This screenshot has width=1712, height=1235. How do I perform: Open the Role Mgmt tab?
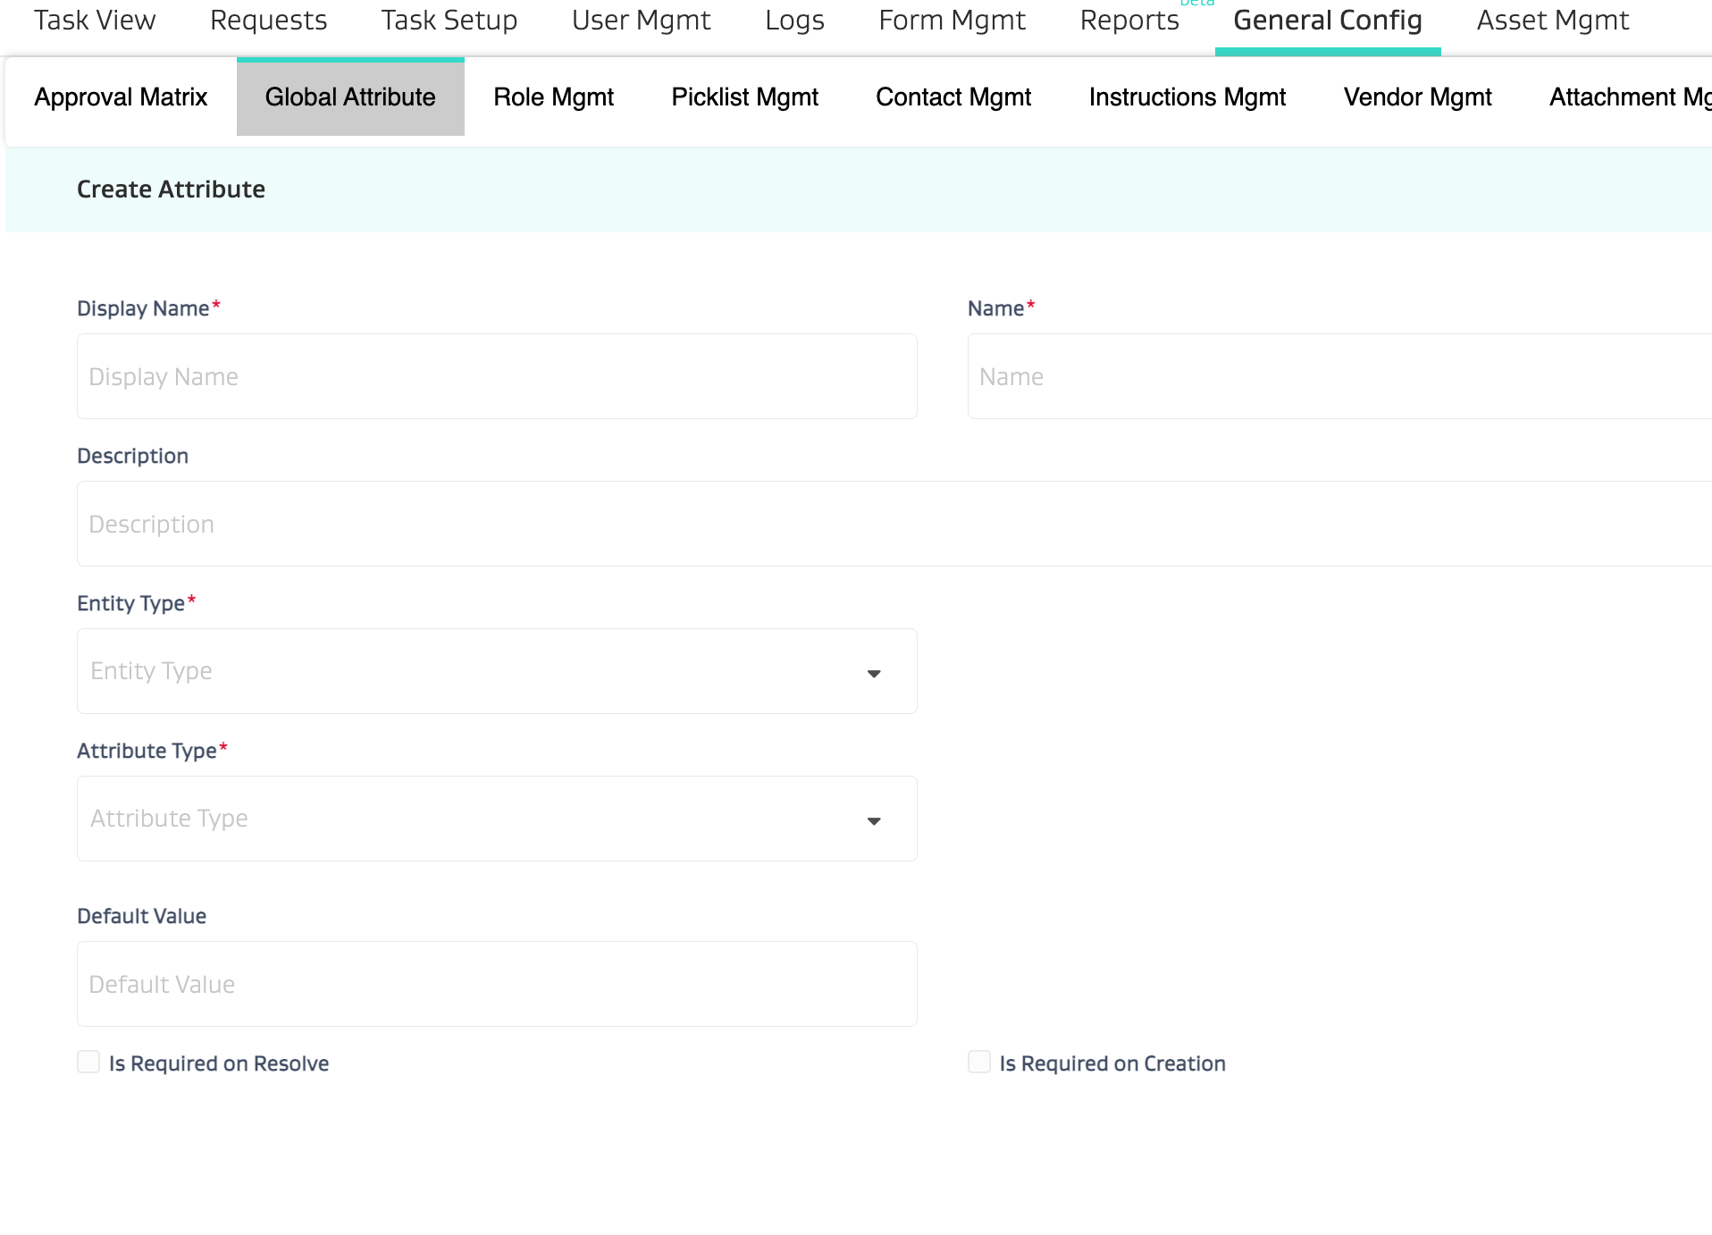[x=553, y=97]
